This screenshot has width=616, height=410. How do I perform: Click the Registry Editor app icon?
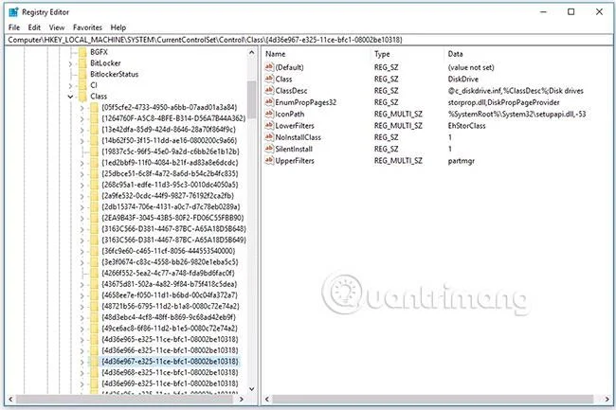click(x=13, y=12)
